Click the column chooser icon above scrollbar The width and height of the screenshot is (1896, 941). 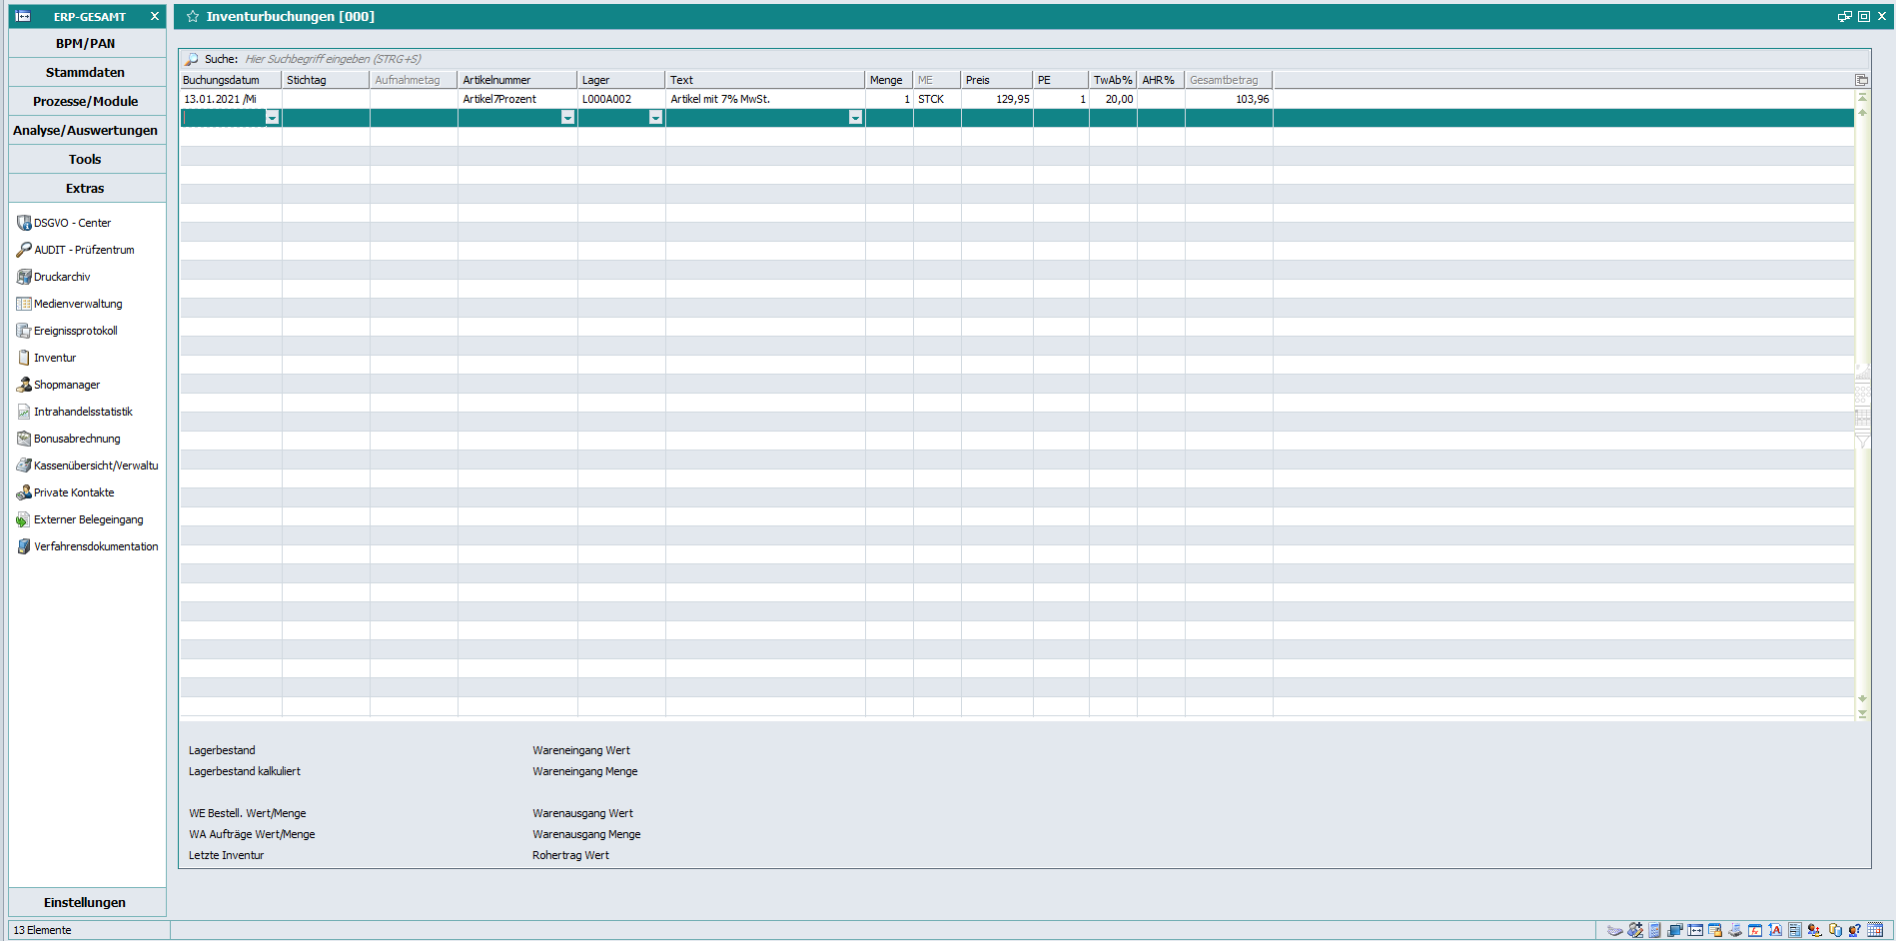pyautogui.click(x=1861, y=80)
